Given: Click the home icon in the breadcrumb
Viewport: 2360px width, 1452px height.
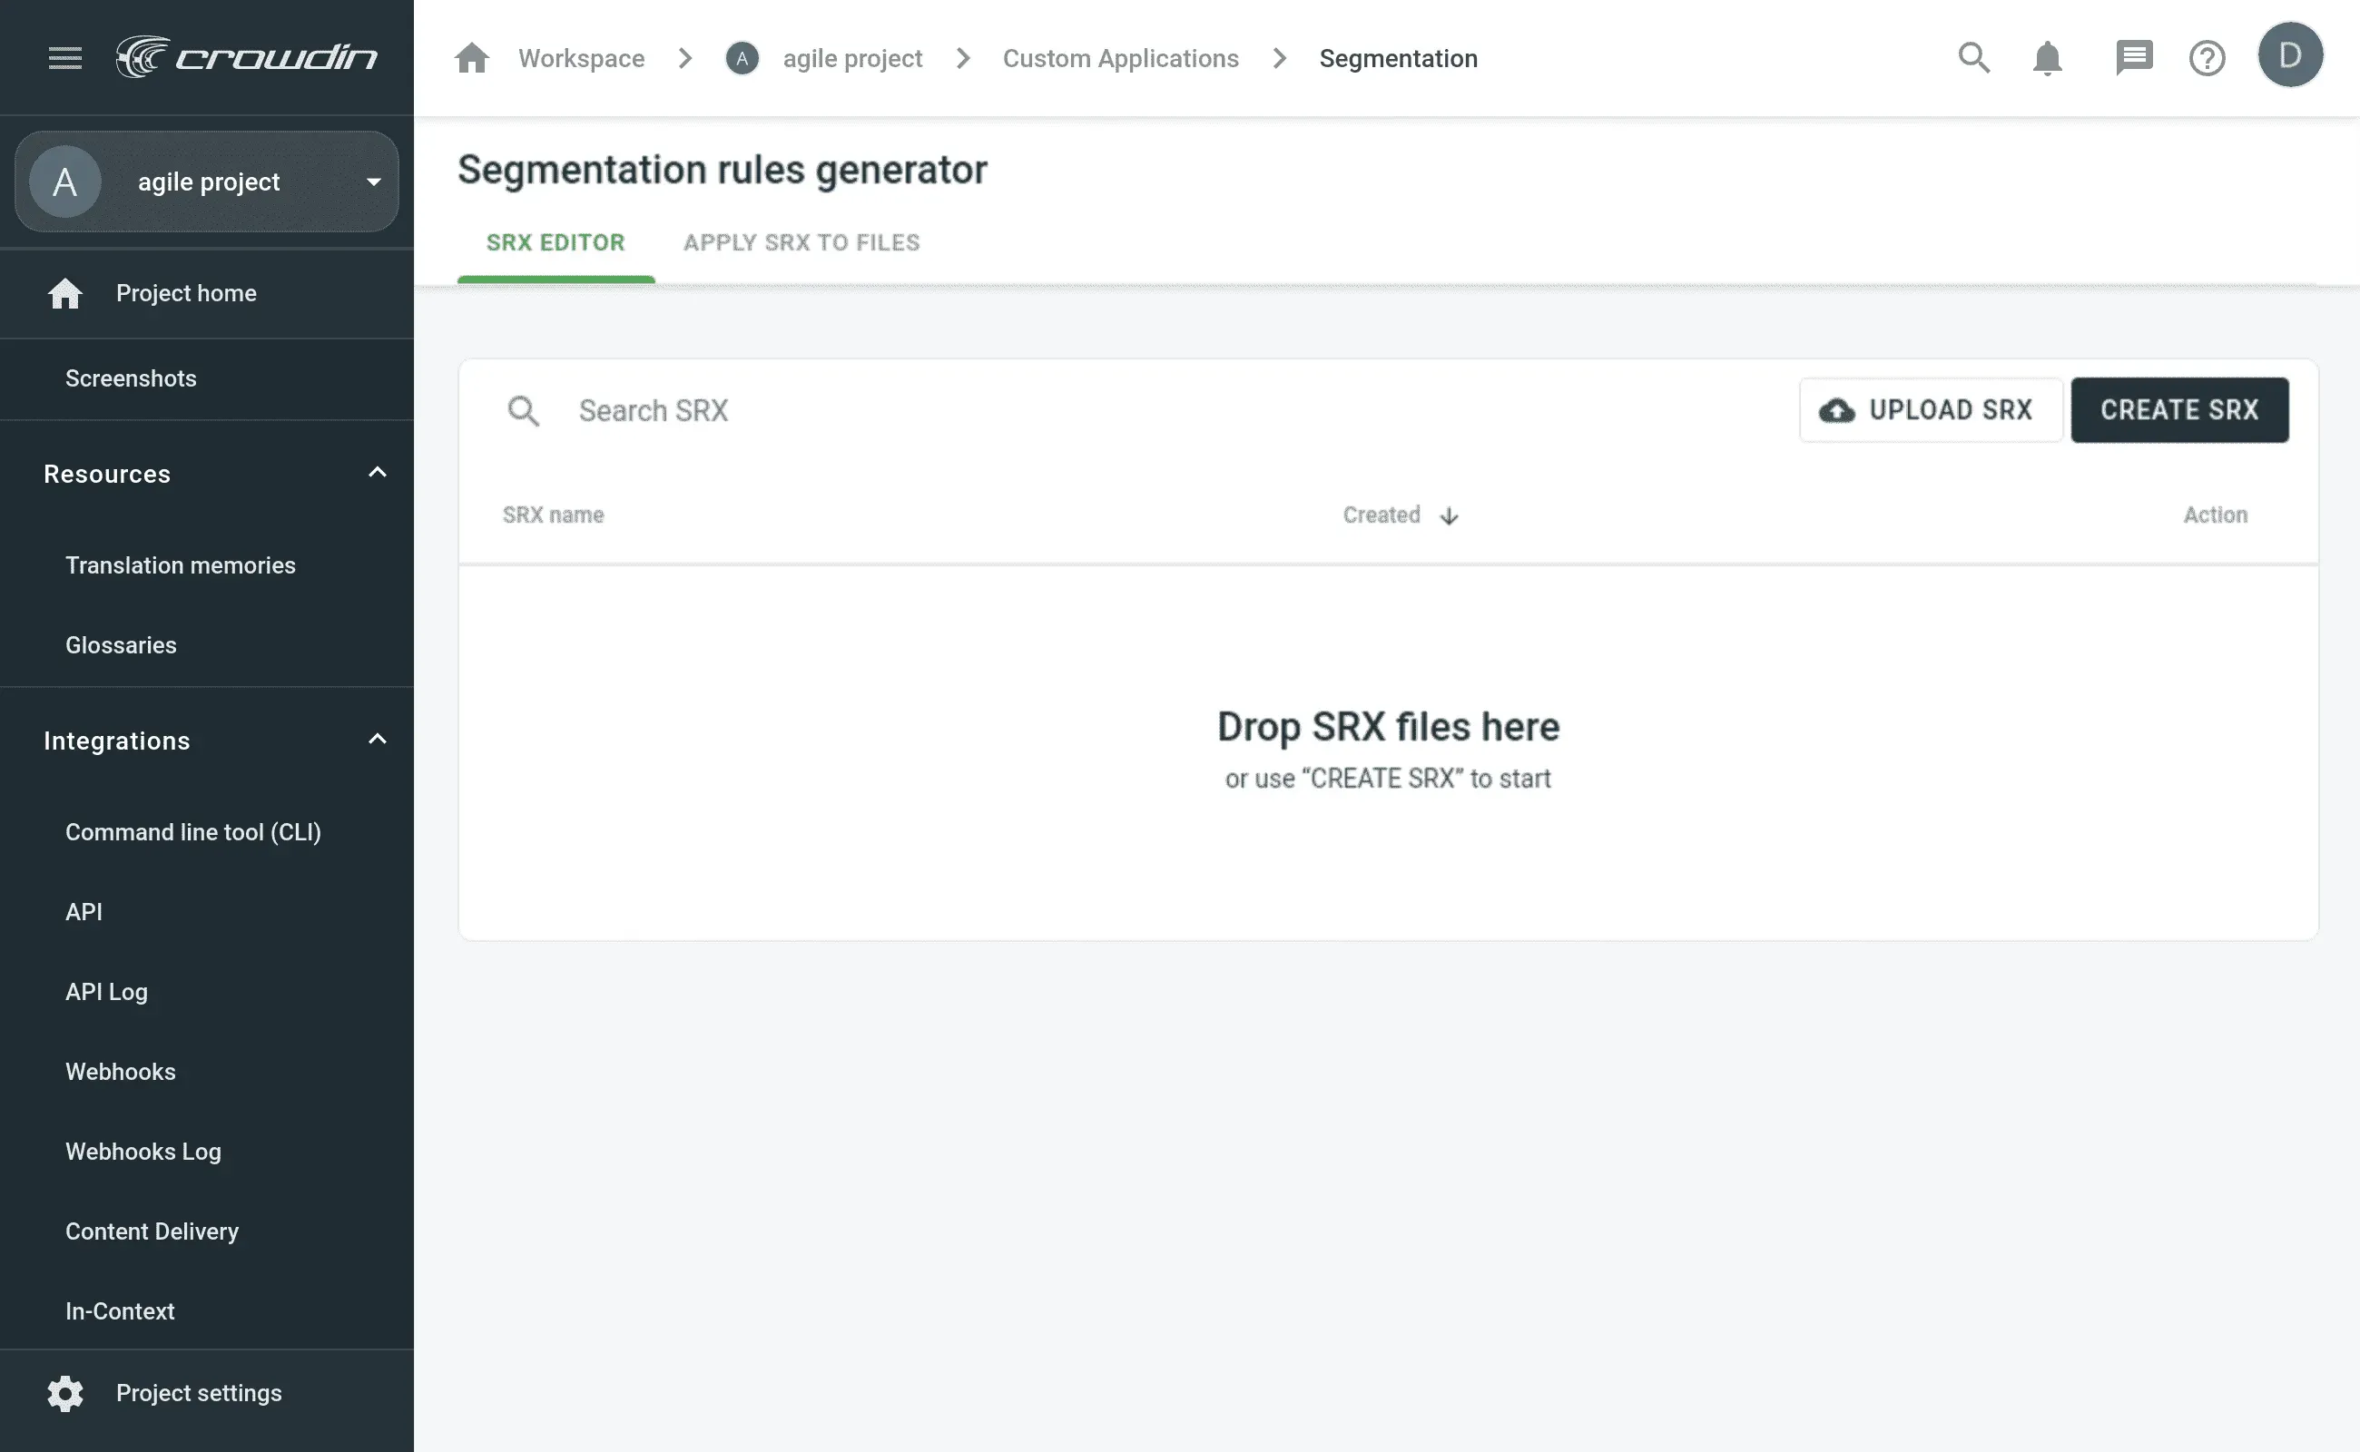Looking at the screenshot, I should point(472,57).
